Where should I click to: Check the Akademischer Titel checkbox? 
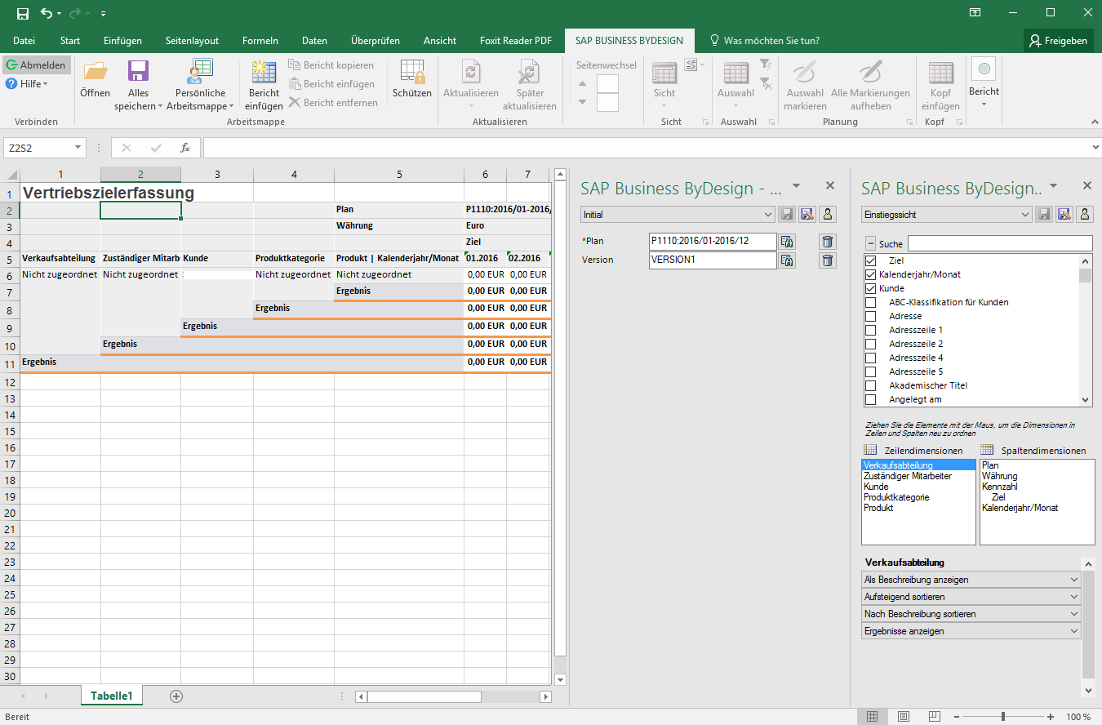click(870, 385)
